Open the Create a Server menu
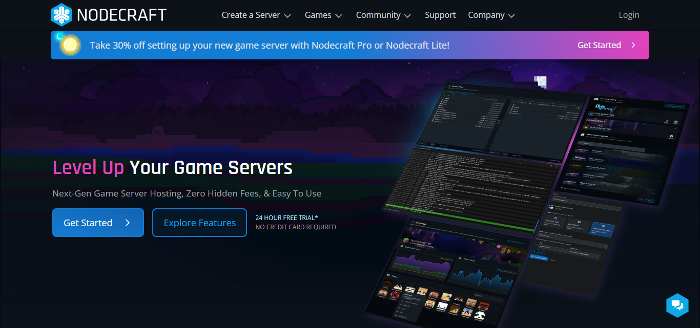Screen dimensions: 700x328 tap(256, 15)
